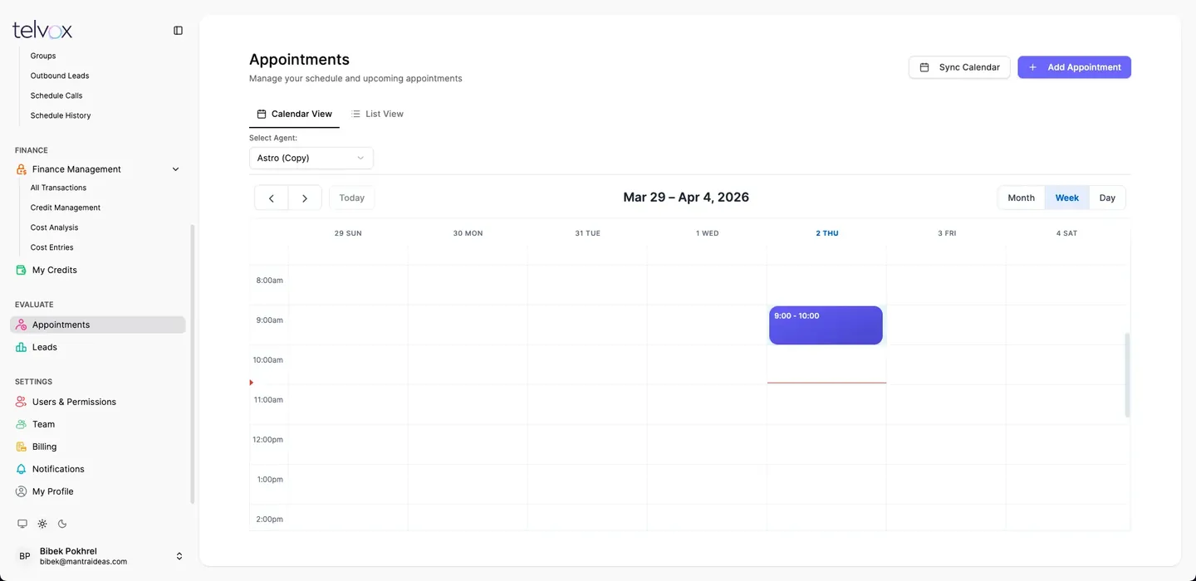Select the Day view
Screen dimensions: 1196x581
[1107, 198]
